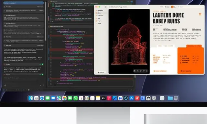Screen dimensions: 207x124
Task: Open the 3D Model asset row
Action: [x=190, y=56]
